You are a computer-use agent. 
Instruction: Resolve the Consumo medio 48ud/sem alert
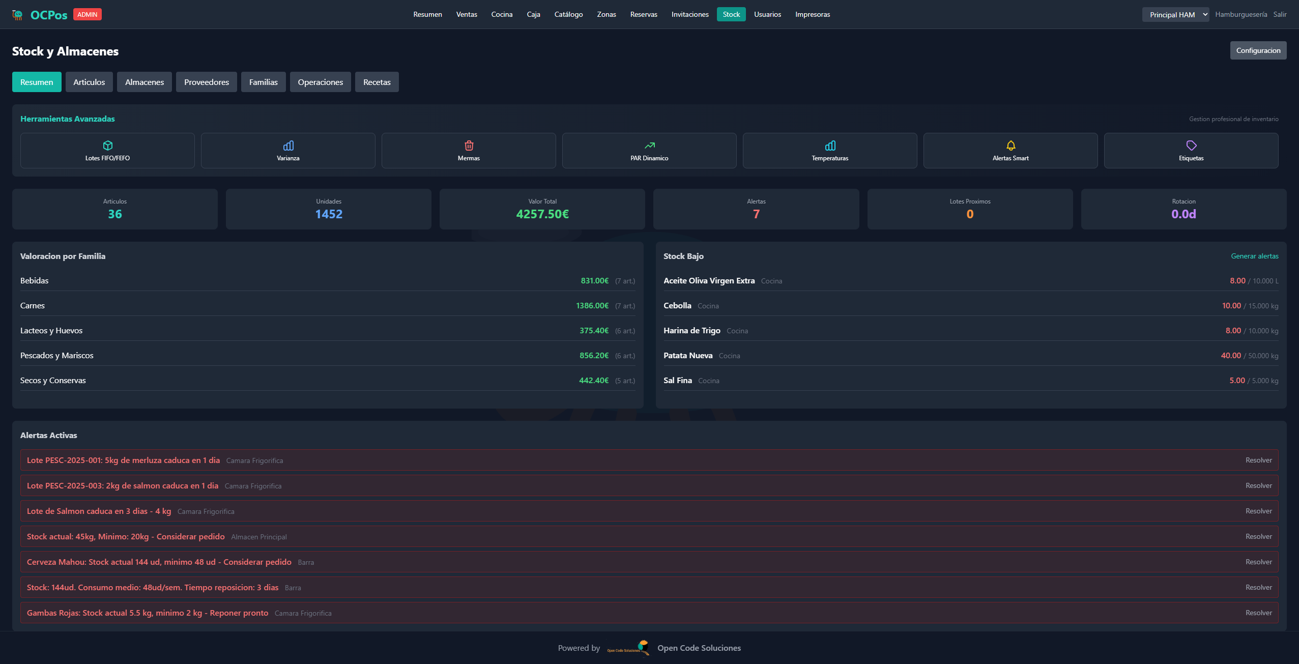point(1259,587)
